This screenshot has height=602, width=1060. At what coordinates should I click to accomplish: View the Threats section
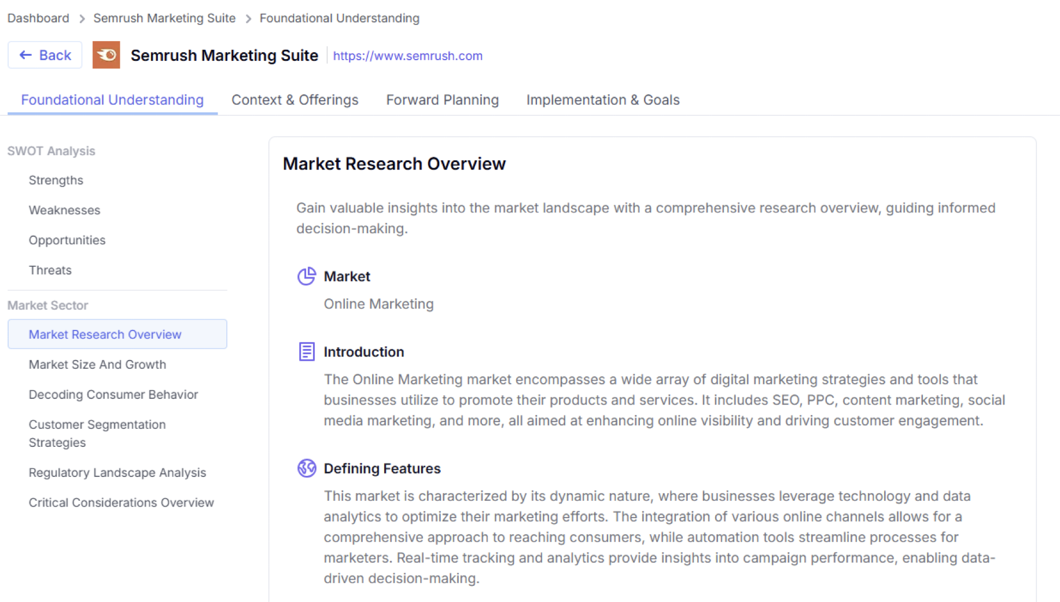pyautogui.click(x=50, y=270)
